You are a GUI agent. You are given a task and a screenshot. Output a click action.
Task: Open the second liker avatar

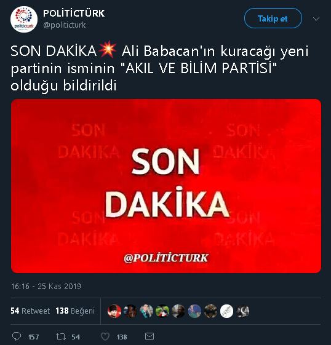tap(130, 311)
